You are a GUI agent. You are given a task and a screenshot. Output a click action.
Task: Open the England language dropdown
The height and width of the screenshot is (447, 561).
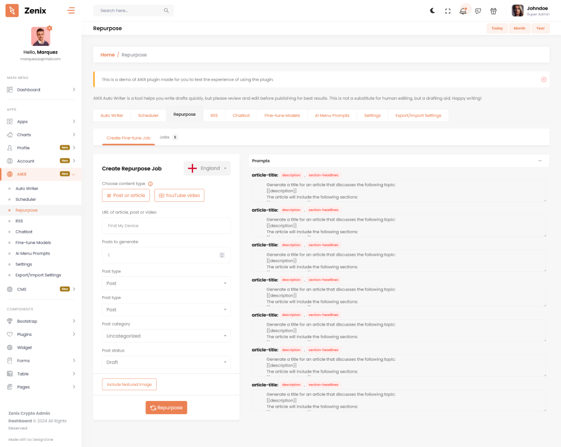(x=207, y=168)
